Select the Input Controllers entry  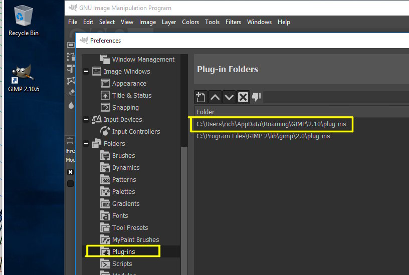(x=136, y=131)
